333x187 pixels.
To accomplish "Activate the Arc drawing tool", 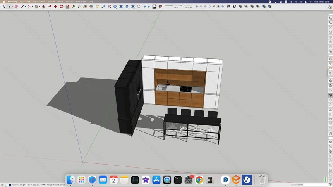I will coord(29,7).
